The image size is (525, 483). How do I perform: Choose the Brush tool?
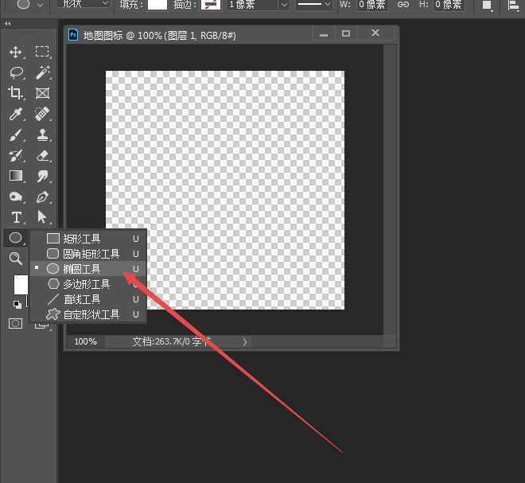[16, 134]
